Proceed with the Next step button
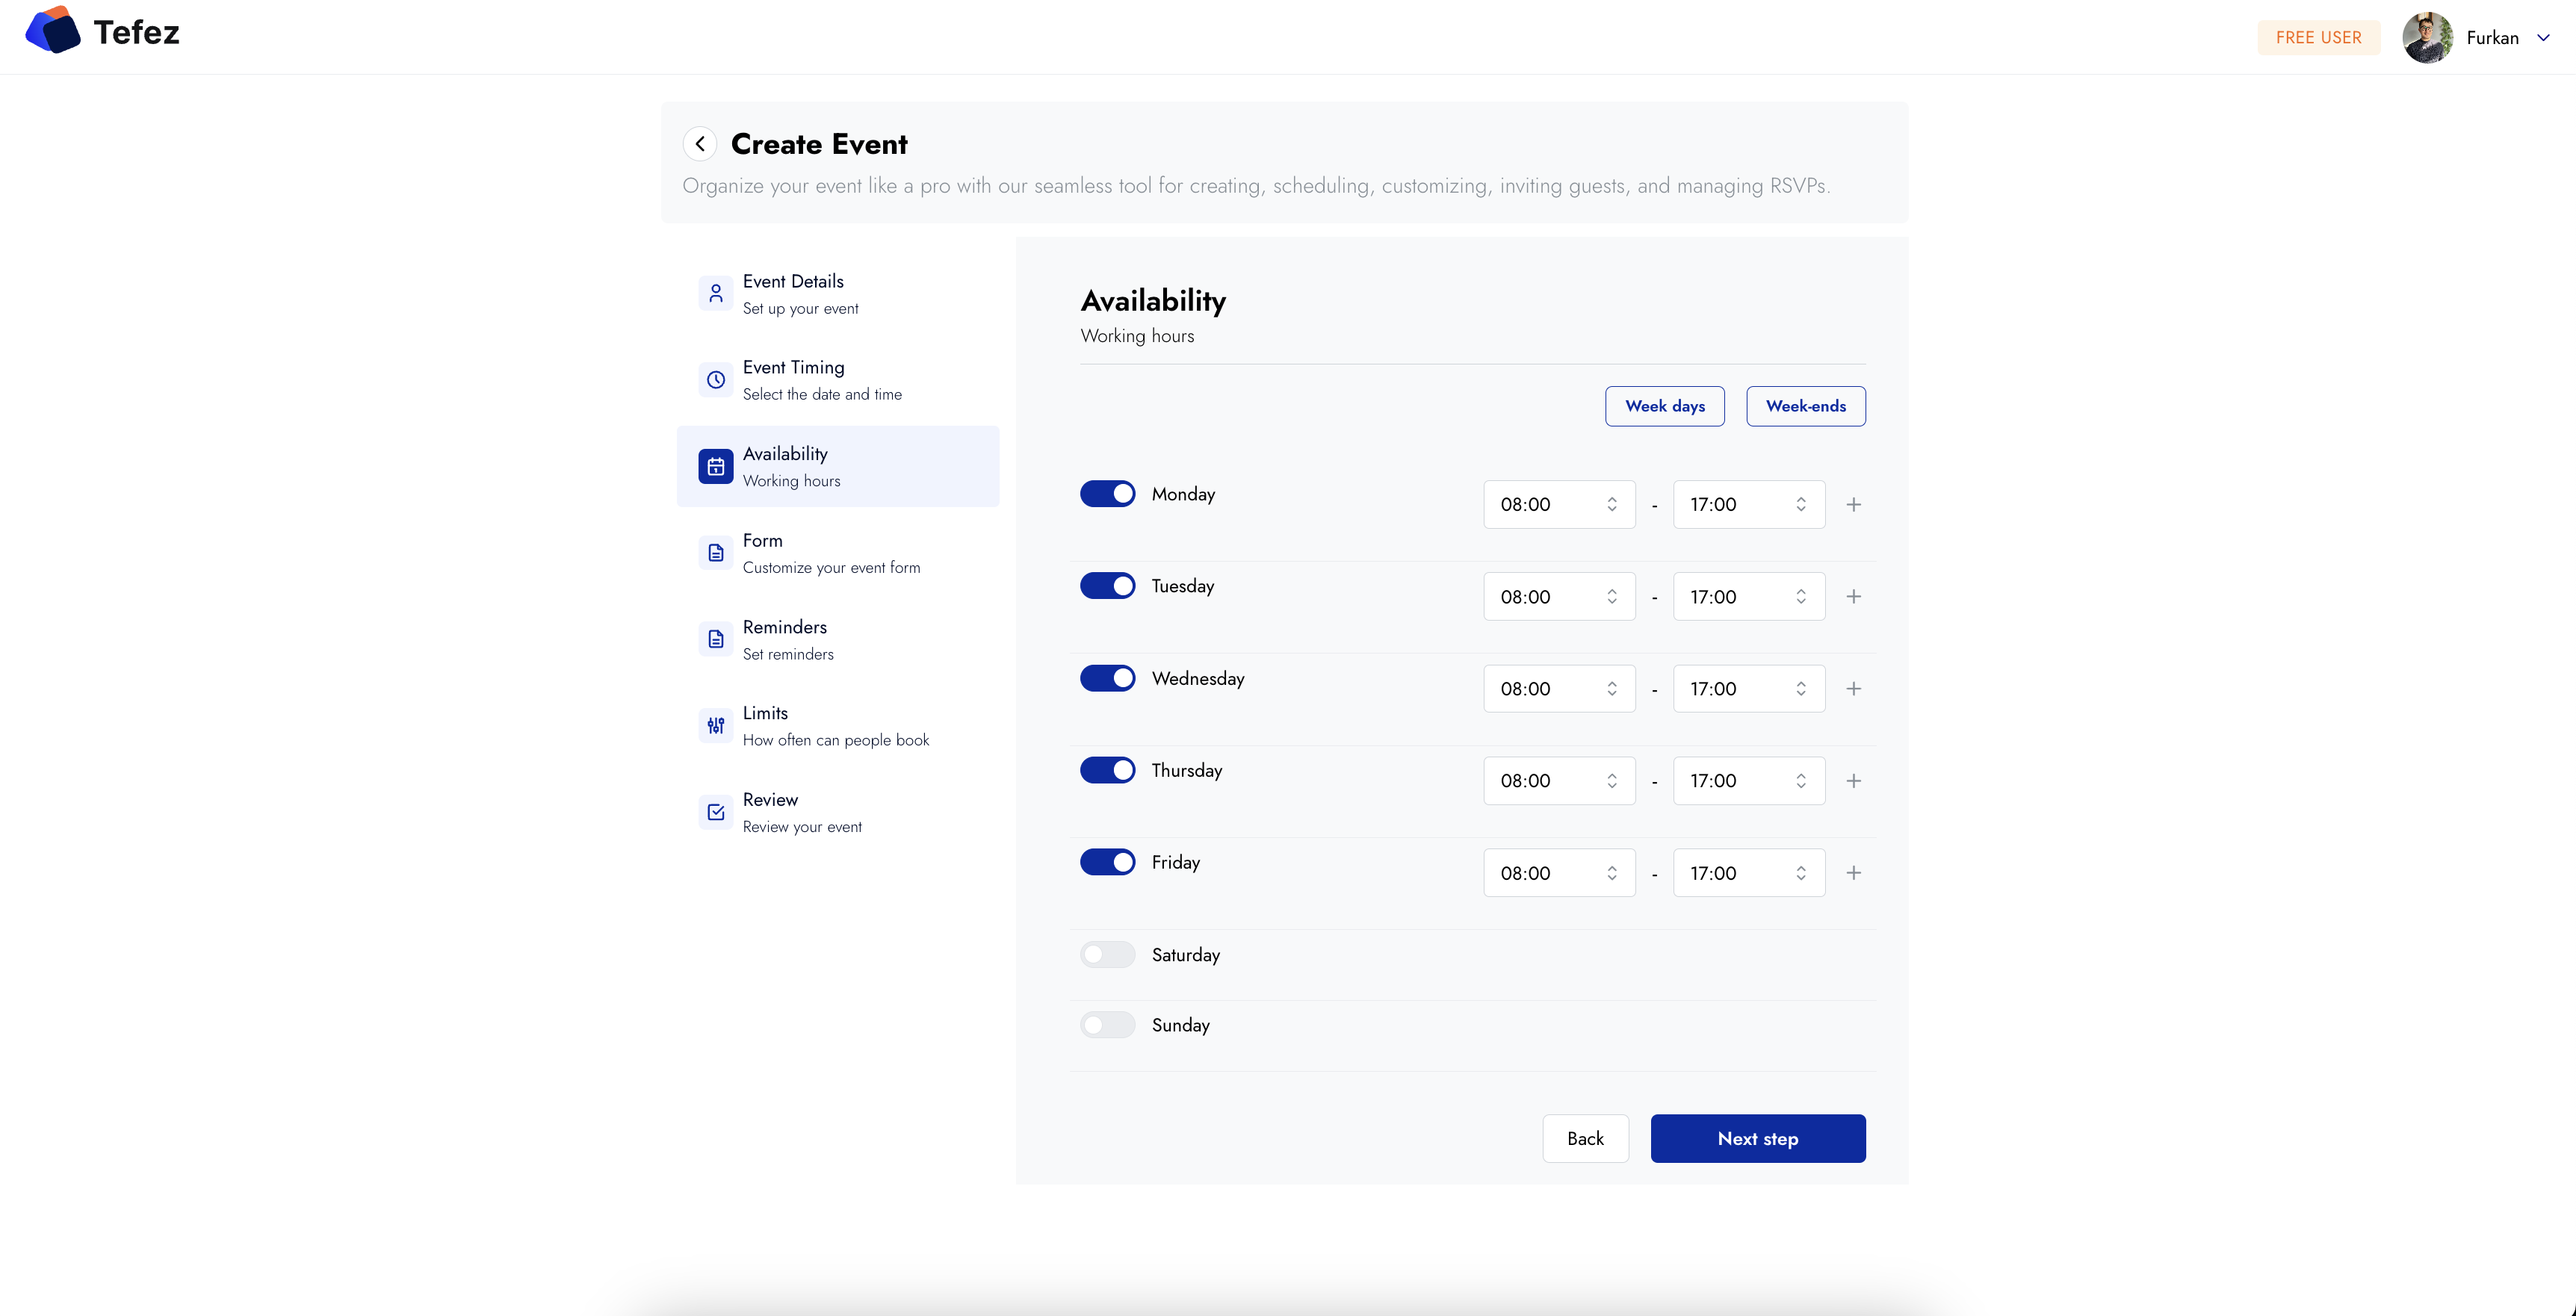 click(1758, 1139)
